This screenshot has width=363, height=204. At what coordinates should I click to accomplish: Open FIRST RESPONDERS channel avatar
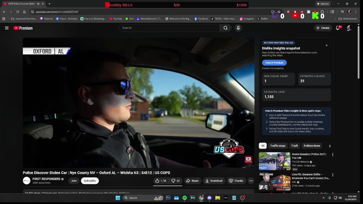click(x=27, y=181)
